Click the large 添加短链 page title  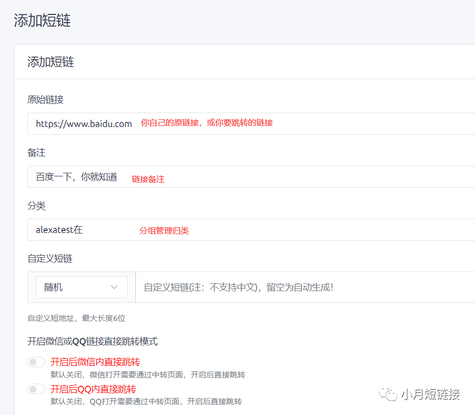[x=42, y=21]
